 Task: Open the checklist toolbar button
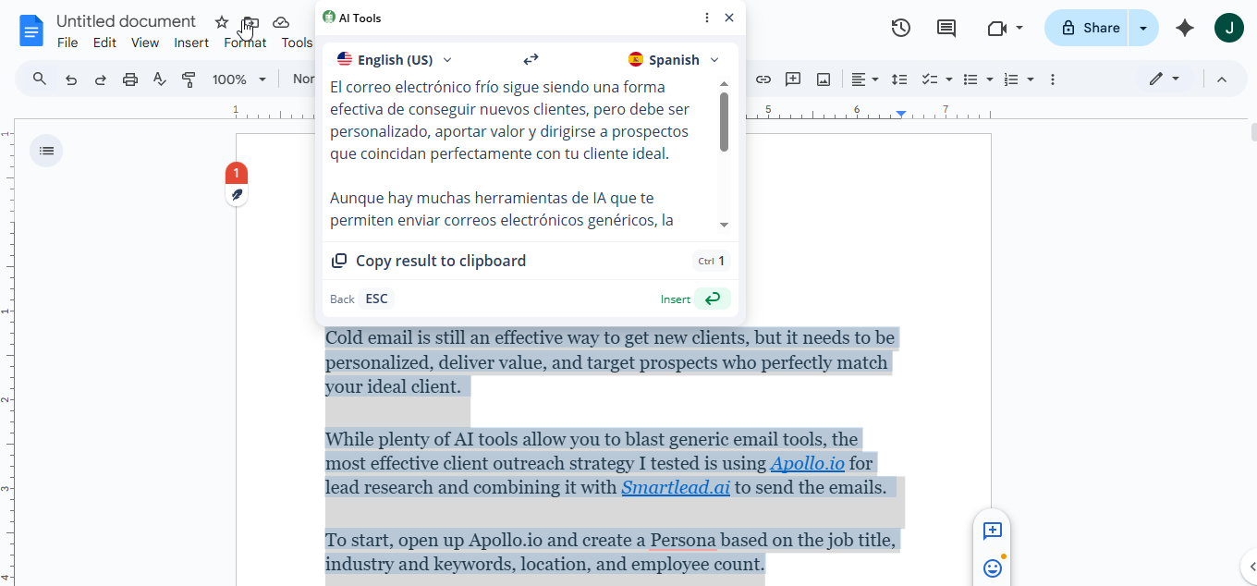931,79
